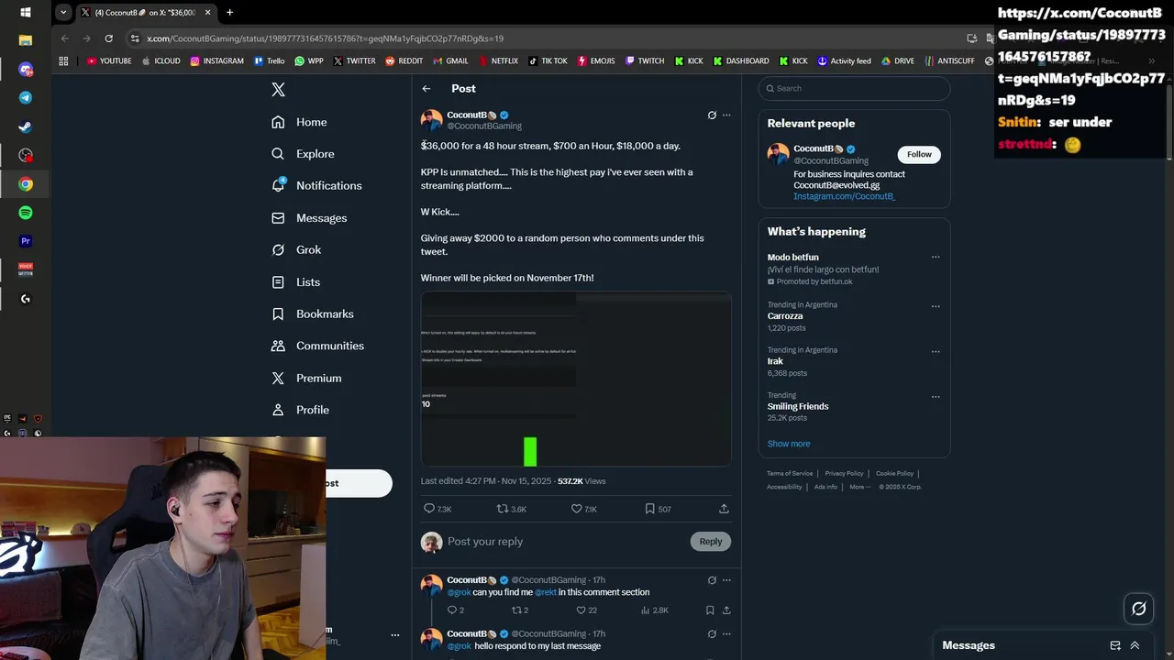Open options for Smiling Friends trend
The width and height of the screenshot is (1174, 660).
tap(936, 397)
